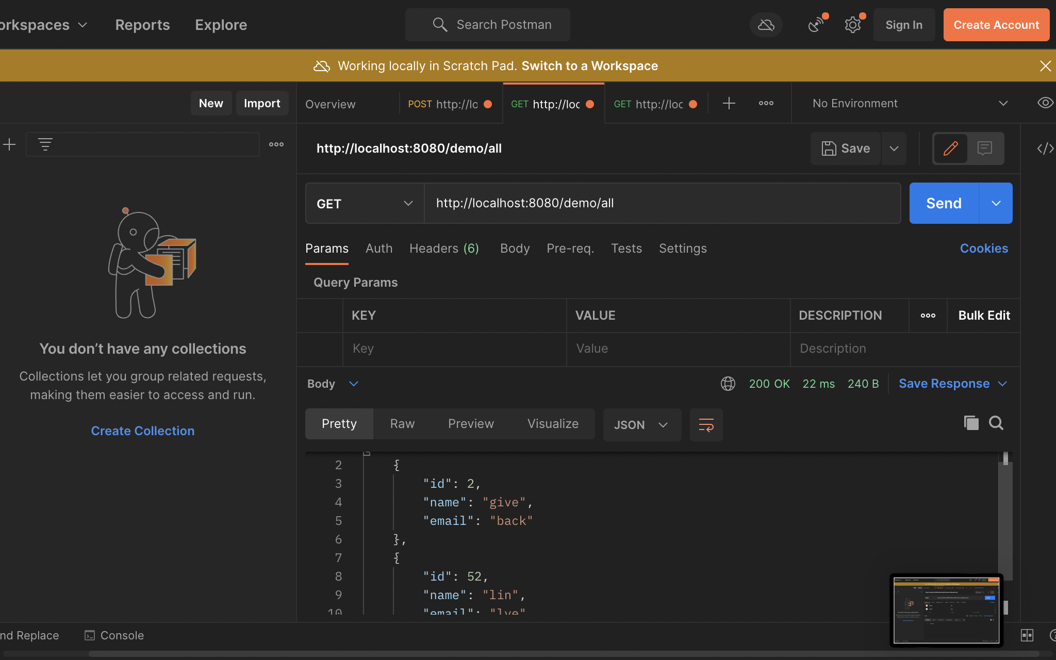Viewport: 1056px width, 660px height.
Task: Click the cloud icon in the banner
Action: click(x=322, y=66)
